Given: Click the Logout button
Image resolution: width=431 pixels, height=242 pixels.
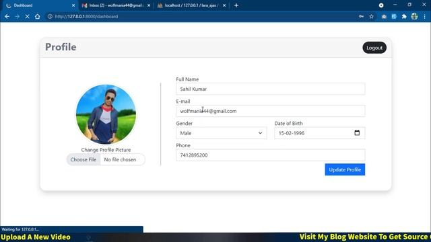Looking at the screenshot, I should (x=374, y=48).
